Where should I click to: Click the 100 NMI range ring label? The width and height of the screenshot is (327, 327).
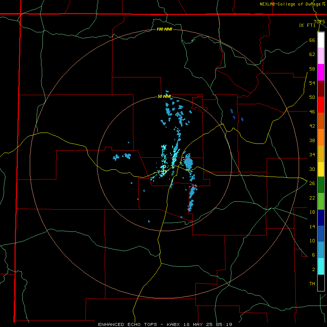[164, 29]
